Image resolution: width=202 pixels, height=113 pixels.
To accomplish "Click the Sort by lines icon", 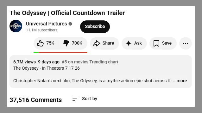I will [75, 99].
